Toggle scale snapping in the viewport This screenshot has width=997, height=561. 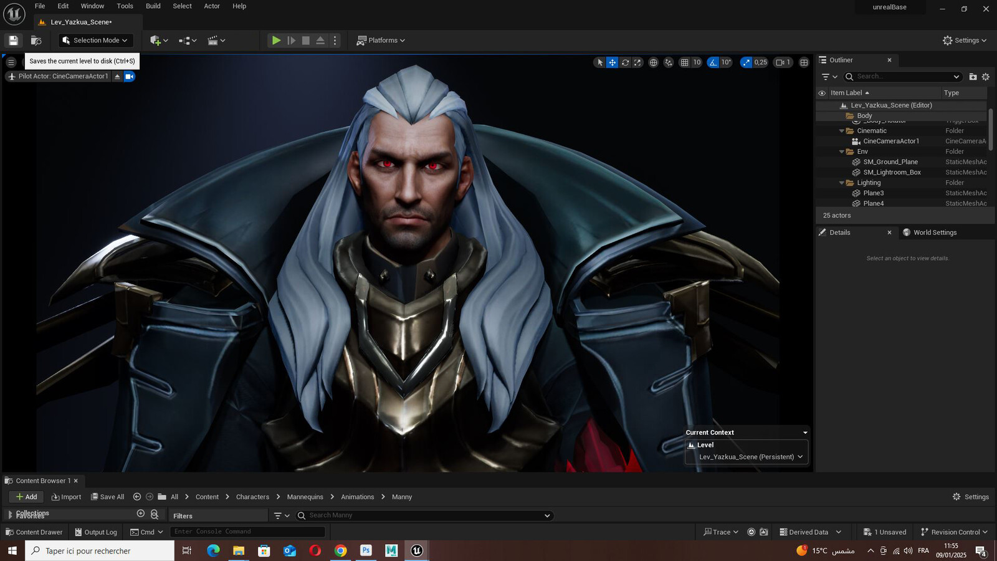[746, 62]
